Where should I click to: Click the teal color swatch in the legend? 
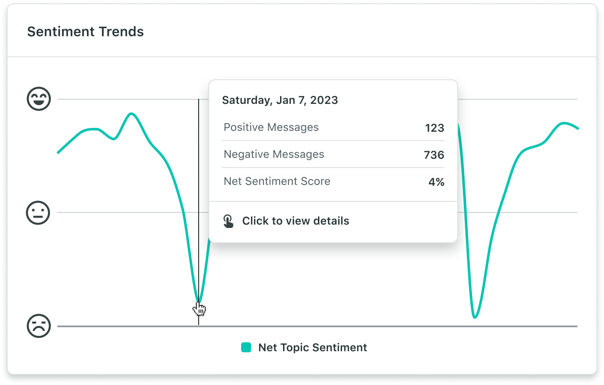[245, 347]
